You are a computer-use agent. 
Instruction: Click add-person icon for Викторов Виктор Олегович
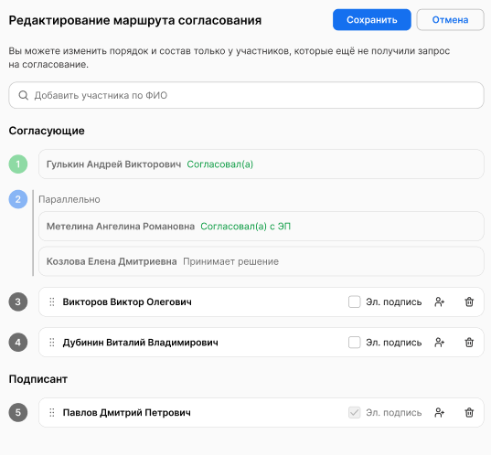click(x=439, y=302)
